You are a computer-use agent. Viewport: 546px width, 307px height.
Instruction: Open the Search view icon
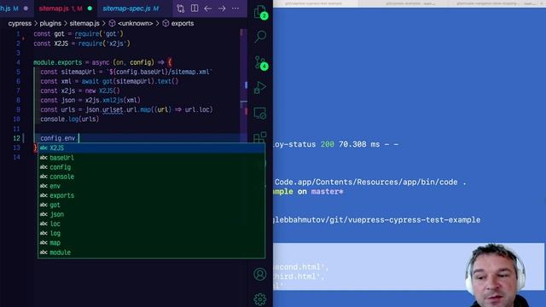pyautogui.click(x=260, y=36)
